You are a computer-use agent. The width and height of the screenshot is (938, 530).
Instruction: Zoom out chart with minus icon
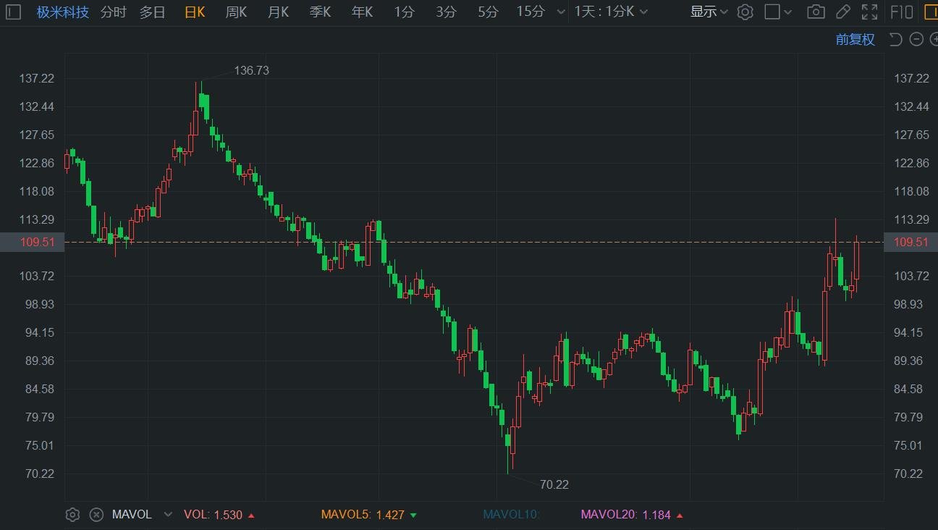pyautogui.click(x=916, y=39)
